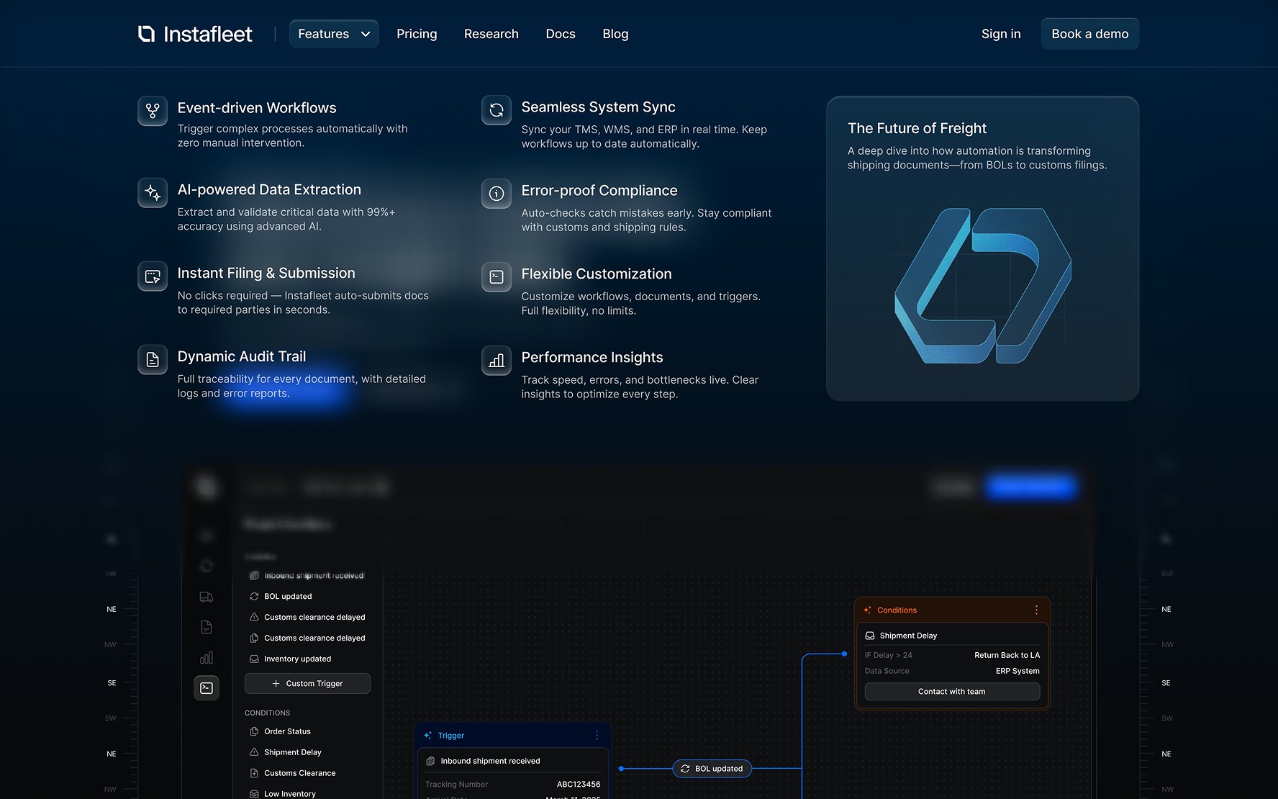Select the BOL updated connector pill

[712, 769]
